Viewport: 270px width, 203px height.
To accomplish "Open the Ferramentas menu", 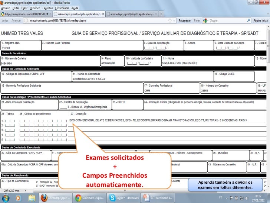I will (62, 8).
